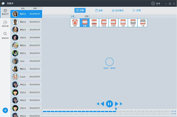Open 病例档案 case archive in sidebar

pyautogui.click(x=5, y=24)
